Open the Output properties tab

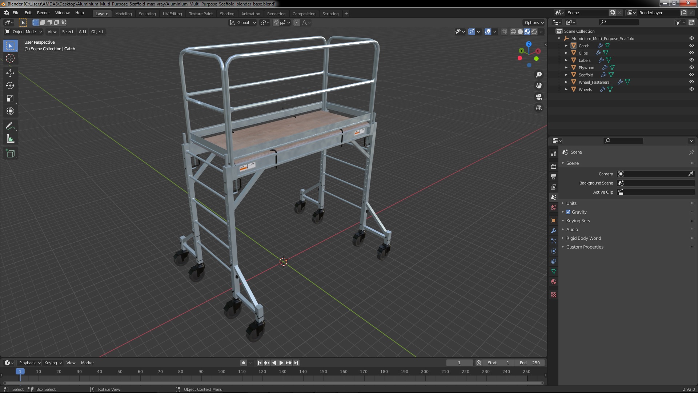pos(554,176)
